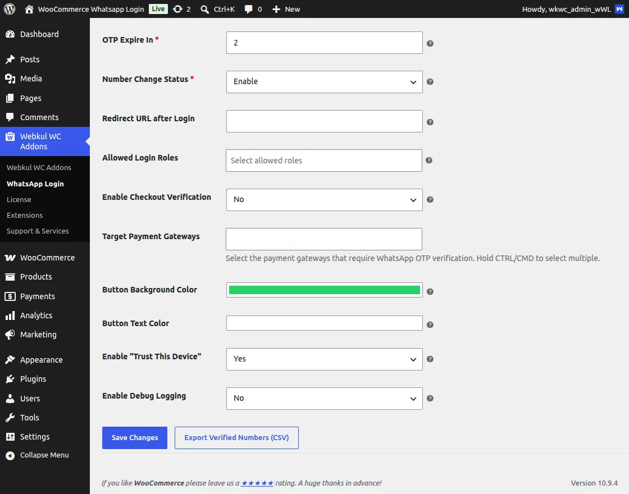Click the Comments sidebar bubble icon
The image size is (629, 494).
coord(10,117)
